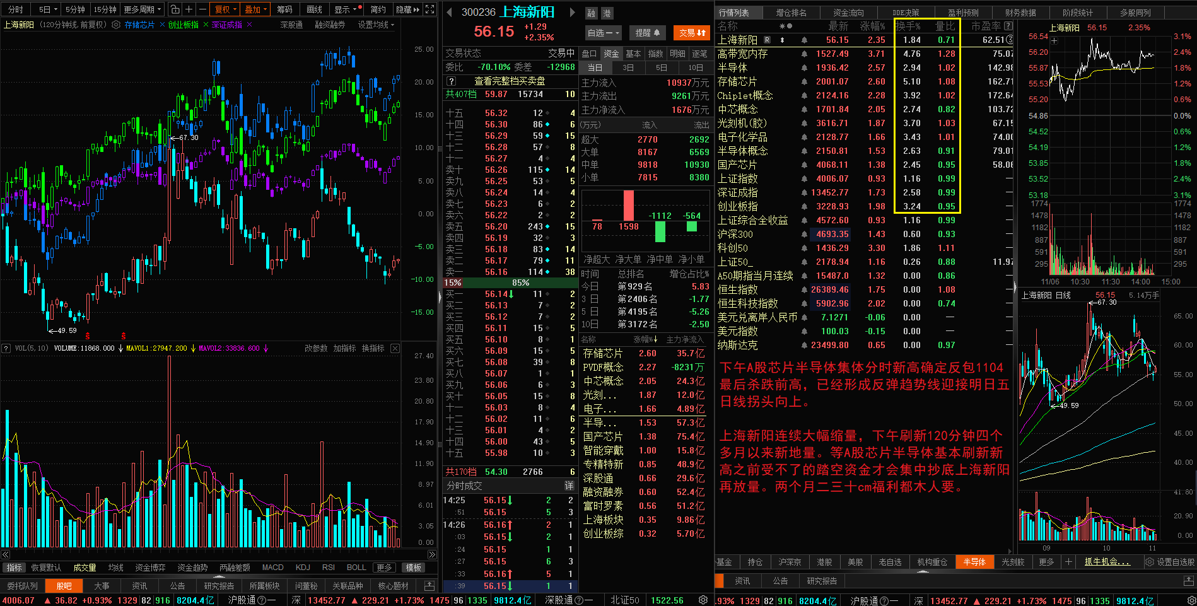Toggle the 隐藏 side panel button
Image resolution: width=1197 pixels, height=606 pixels.
[x=407, y=9]
